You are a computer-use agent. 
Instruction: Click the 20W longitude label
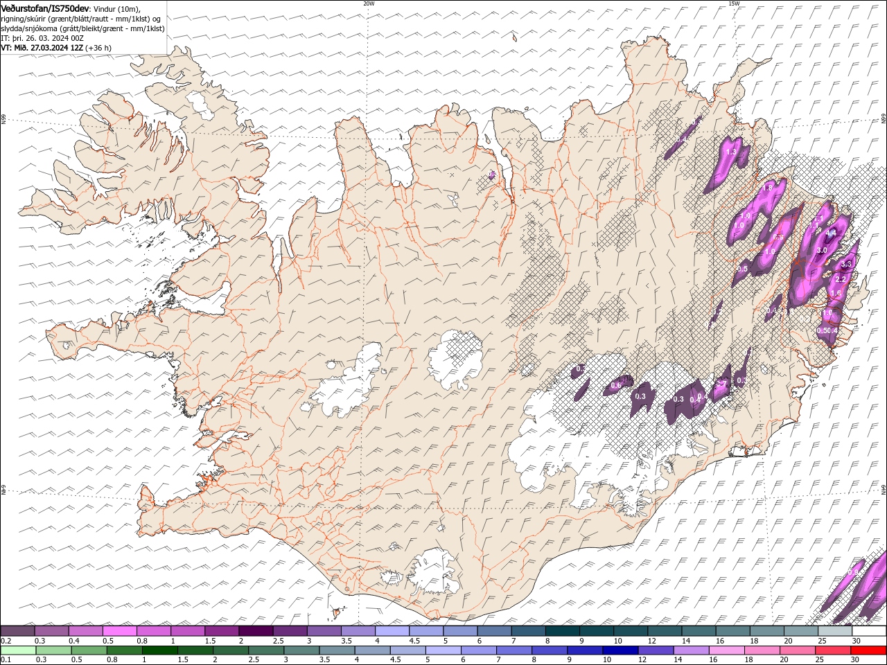(x=369, y=3)
